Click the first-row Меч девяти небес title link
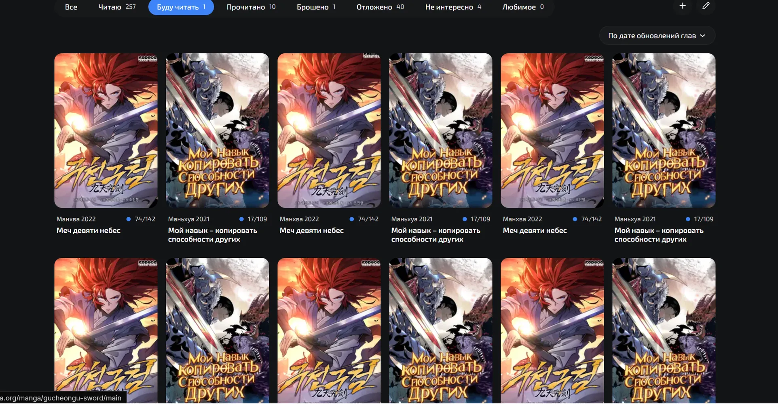 tap(89, 230)
